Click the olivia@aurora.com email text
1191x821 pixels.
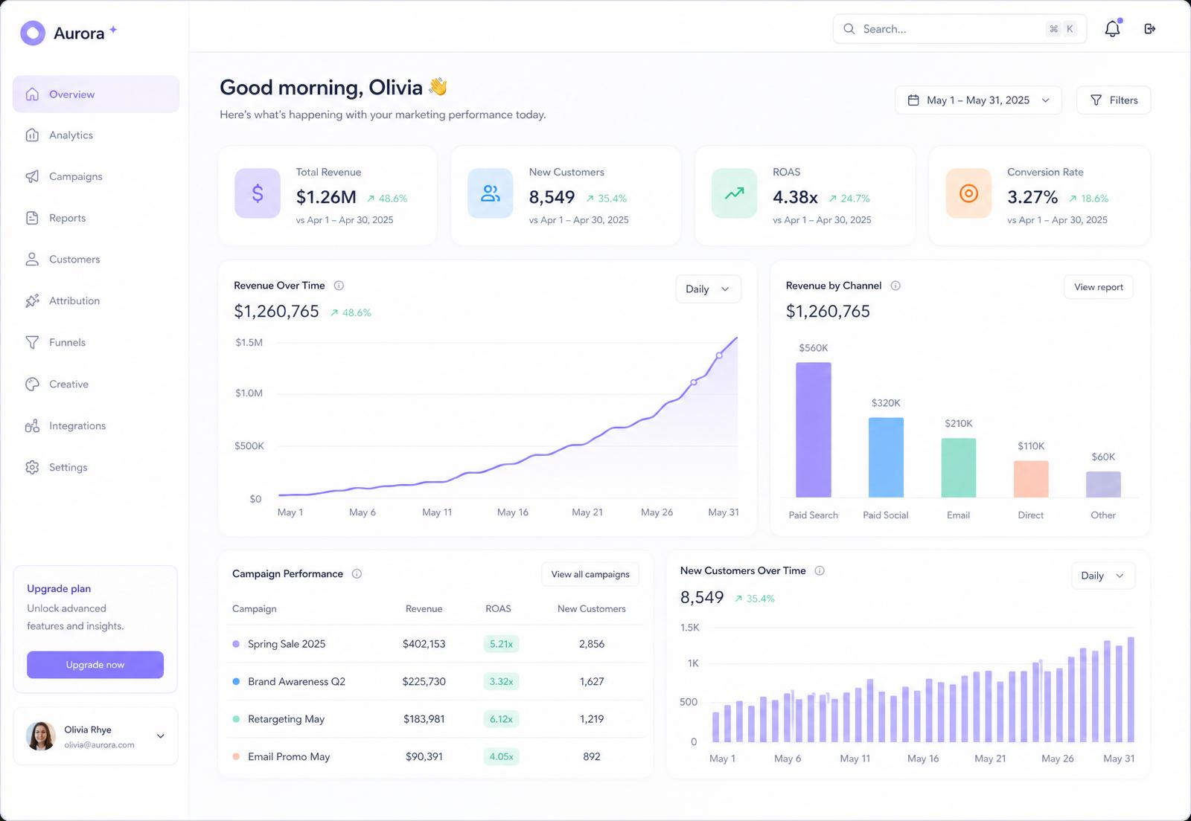coord(99,744)
